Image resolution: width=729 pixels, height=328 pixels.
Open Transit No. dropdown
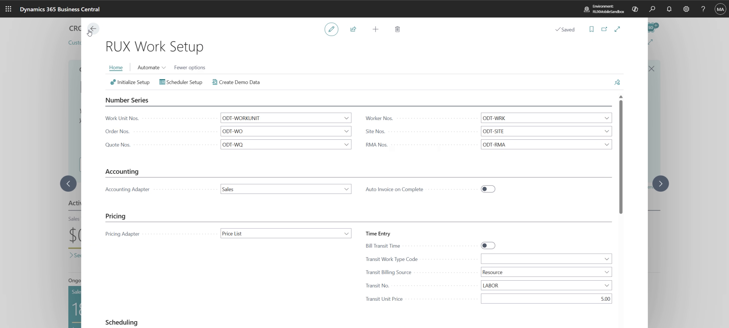coord(607,286)
